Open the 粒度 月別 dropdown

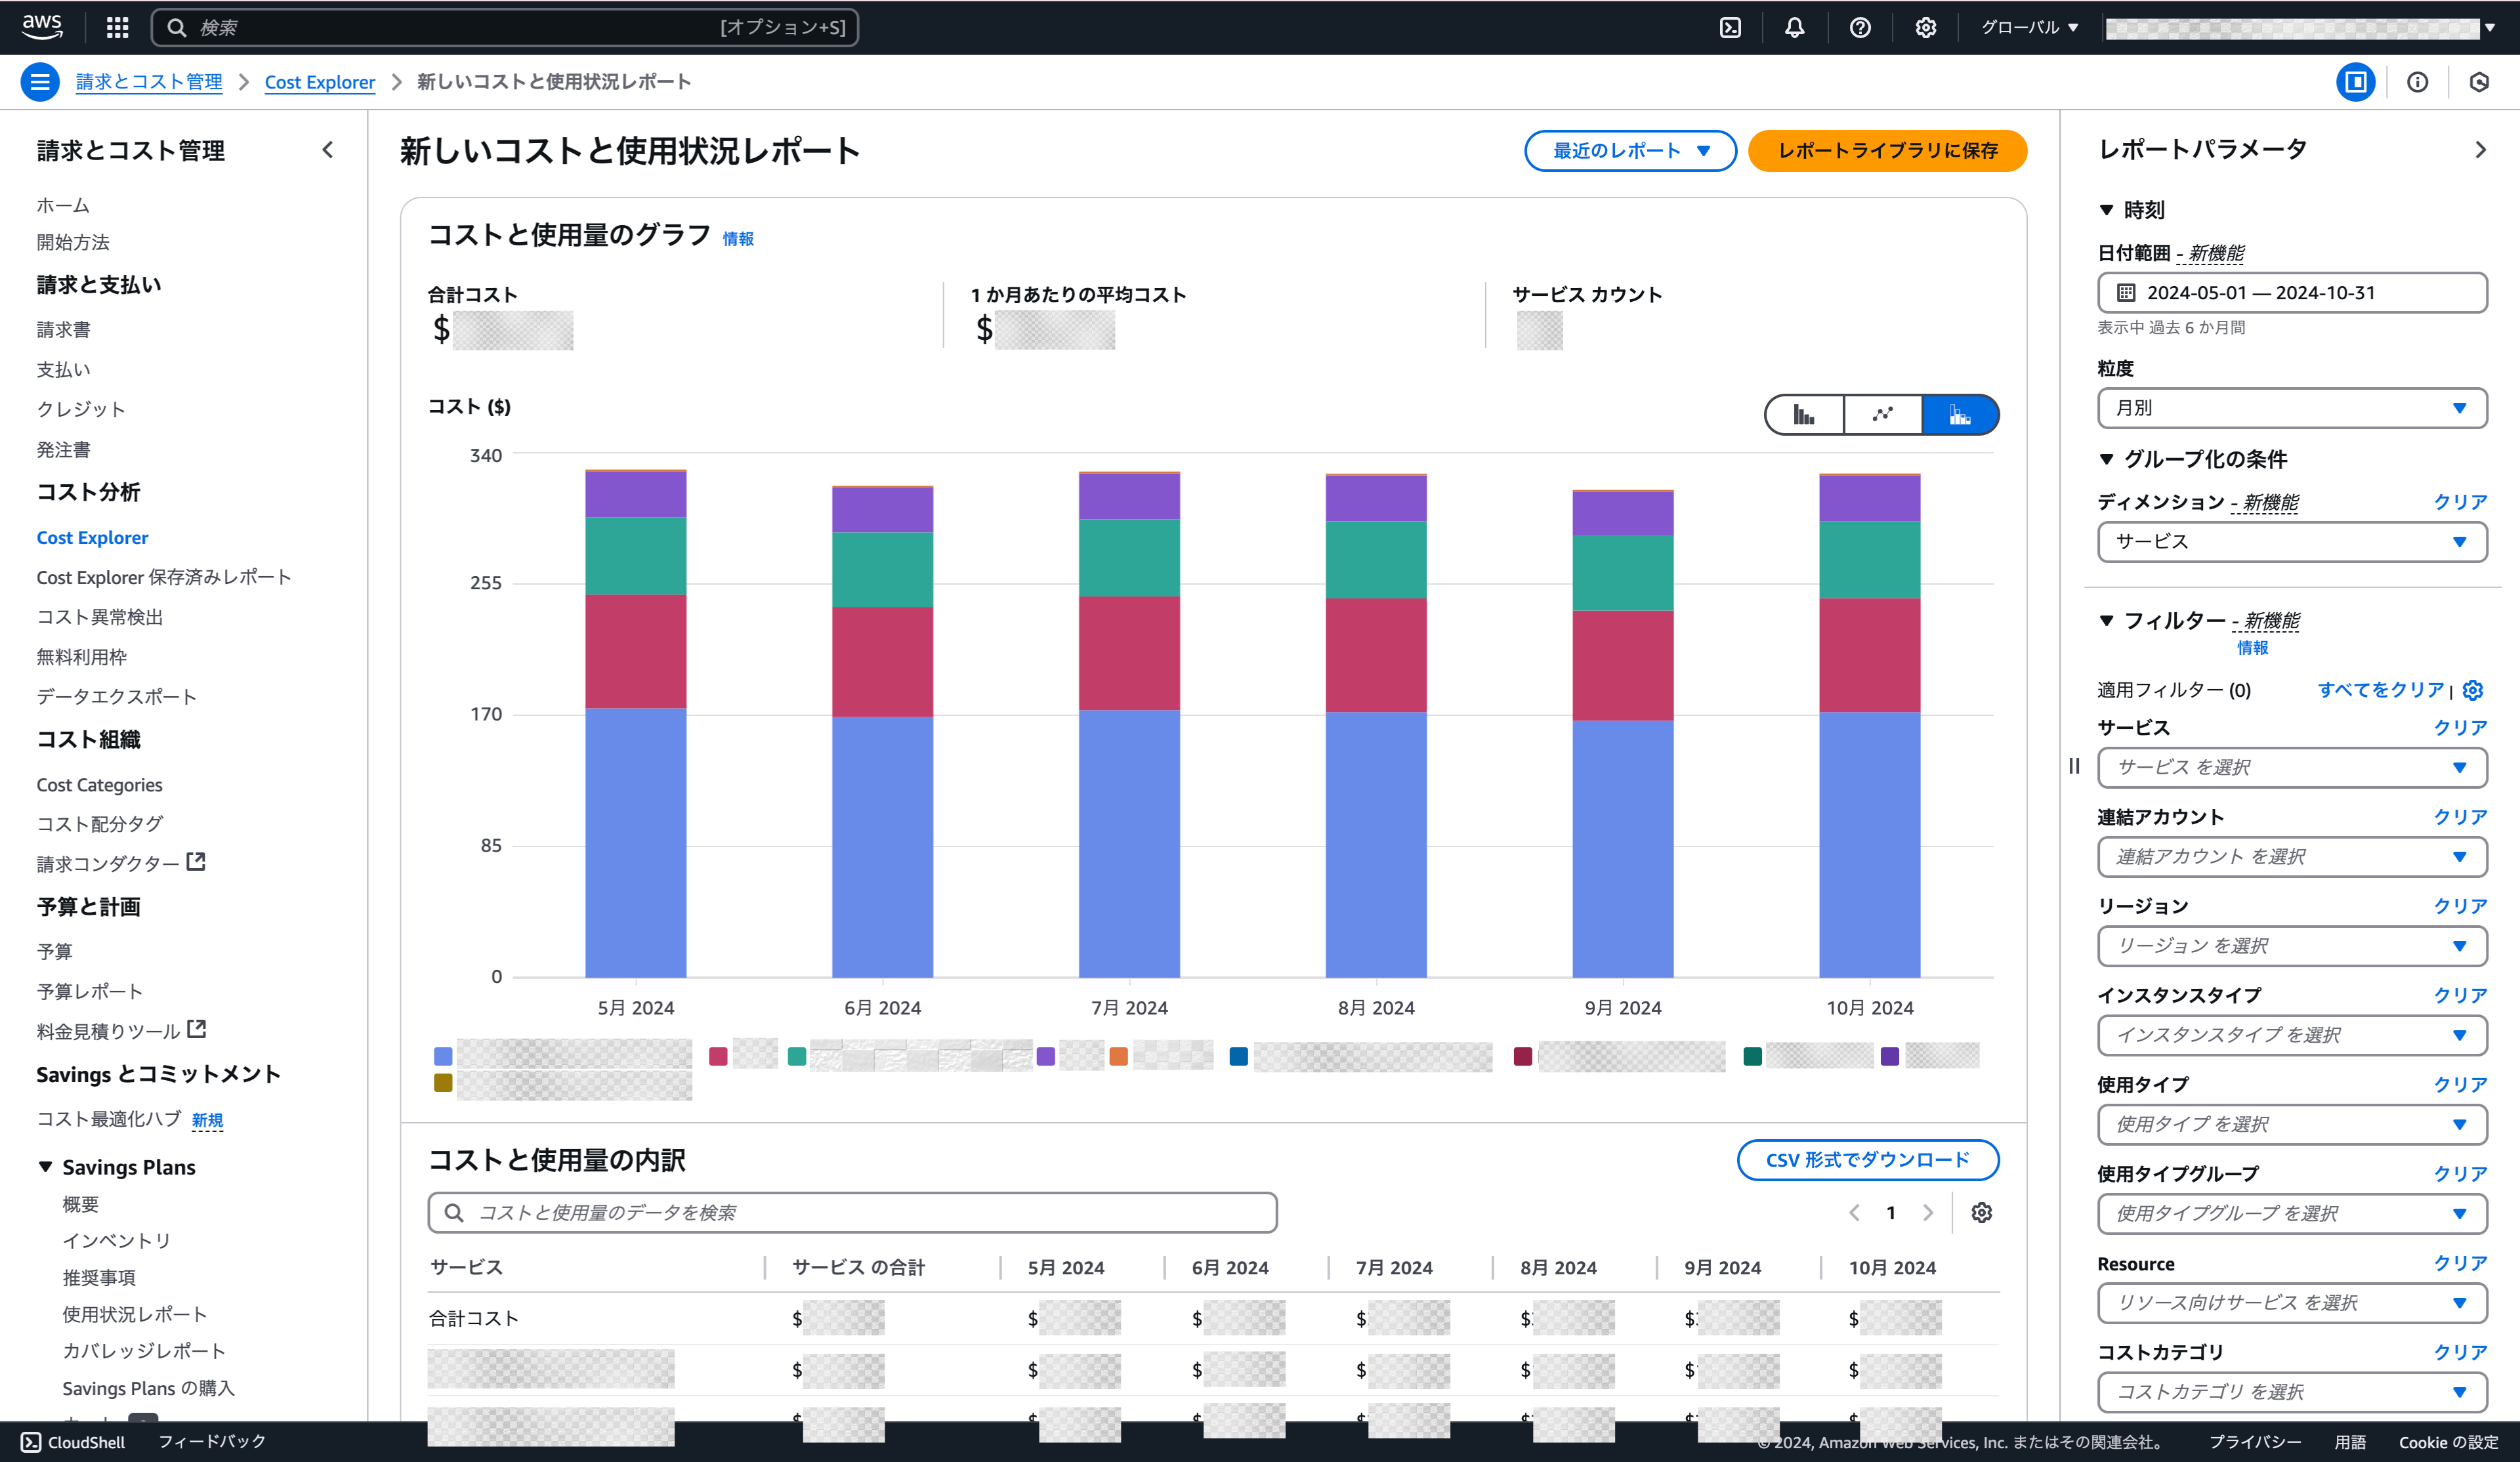point(2292,408)
